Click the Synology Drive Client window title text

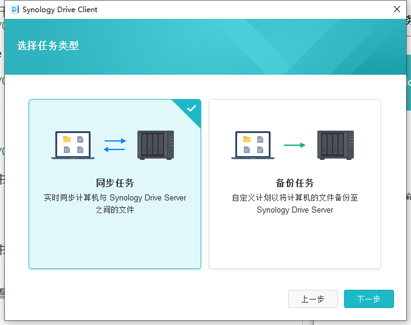[60, 10]
